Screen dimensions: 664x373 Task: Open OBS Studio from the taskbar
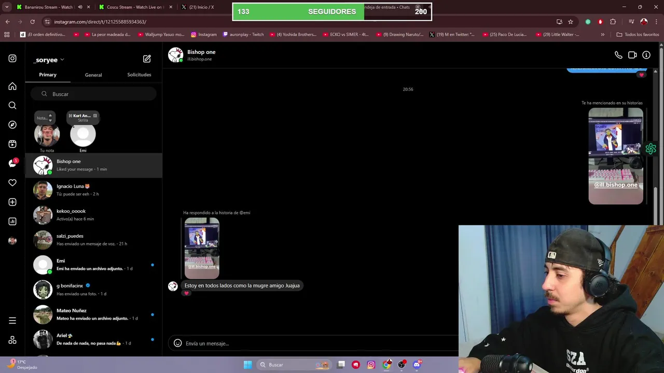401,365
